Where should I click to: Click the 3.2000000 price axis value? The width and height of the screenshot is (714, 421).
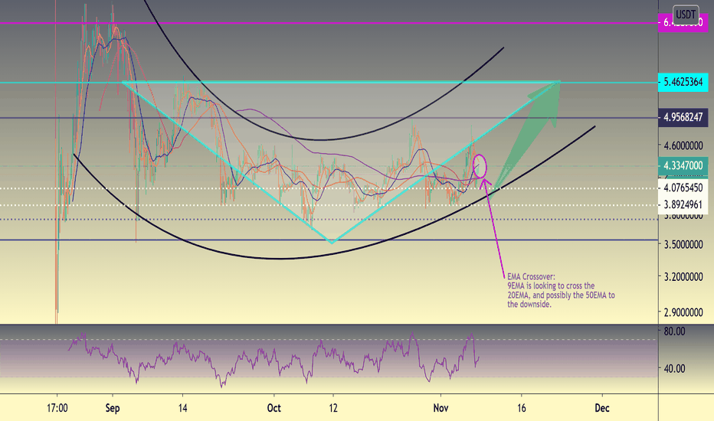(683, 277)
